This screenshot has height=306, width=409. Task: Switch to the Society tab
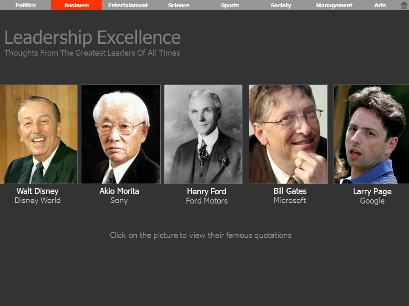click(x=281, y=5)
